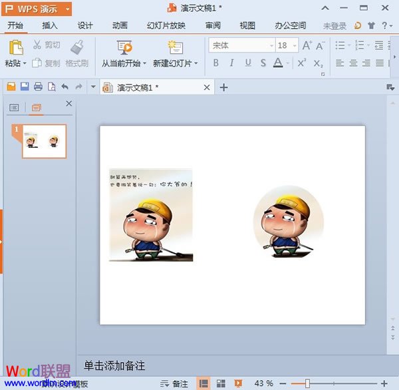The height and width of the screenshot is (390, 399).
Task: Open the font size 18 dropdown
Action: [295, 46]
